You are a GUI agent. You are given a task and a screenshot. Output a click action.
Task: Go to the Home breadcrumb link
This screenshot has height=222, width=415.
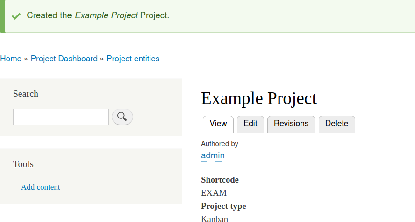11,59
